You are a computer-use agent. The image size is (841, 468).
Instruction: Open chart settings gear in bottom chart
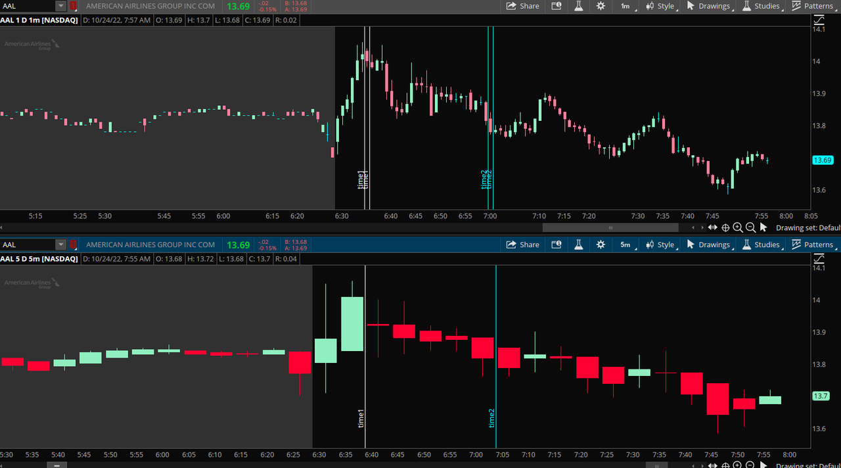click(x=601, y=245)
